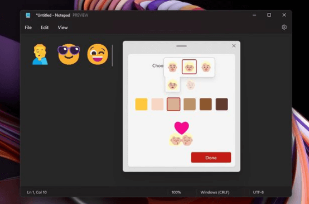Select the third face variant in popup
The image size is (309, 204).
[206, 67]
